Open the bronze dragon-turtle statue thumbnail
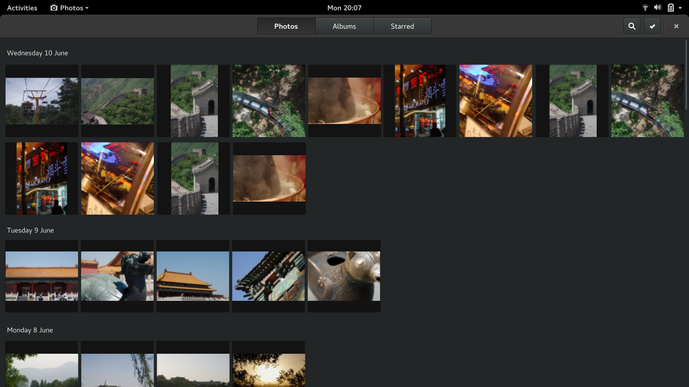Viewport: 689px width, 387px height. point(118,276)
